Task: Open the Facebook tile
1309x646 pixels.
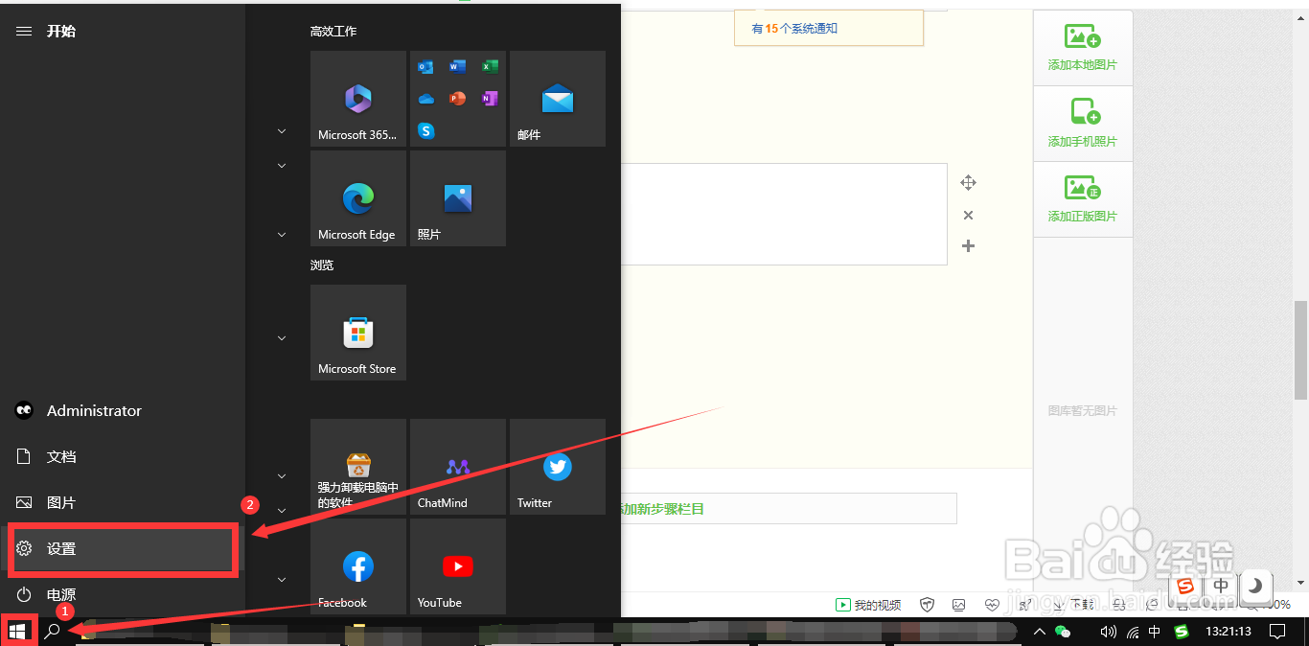Action: (358, 566)
